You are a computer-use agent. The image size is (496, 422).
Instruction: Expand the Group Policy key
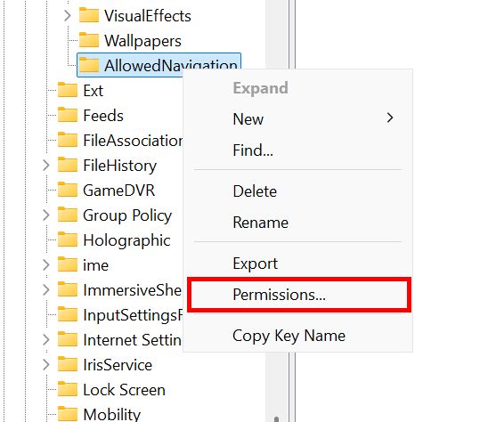pyautogui.click(x=46, y=215)
